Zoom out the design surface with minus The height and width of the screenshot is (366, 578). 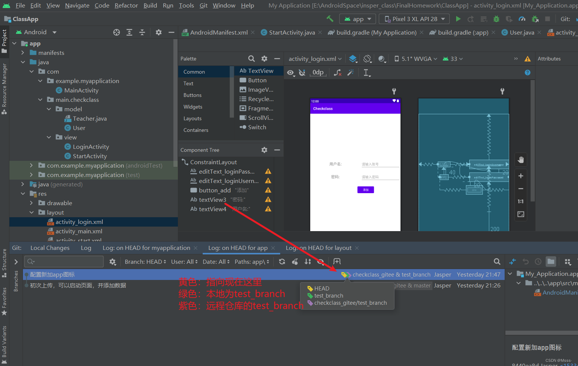coord(521,189)
